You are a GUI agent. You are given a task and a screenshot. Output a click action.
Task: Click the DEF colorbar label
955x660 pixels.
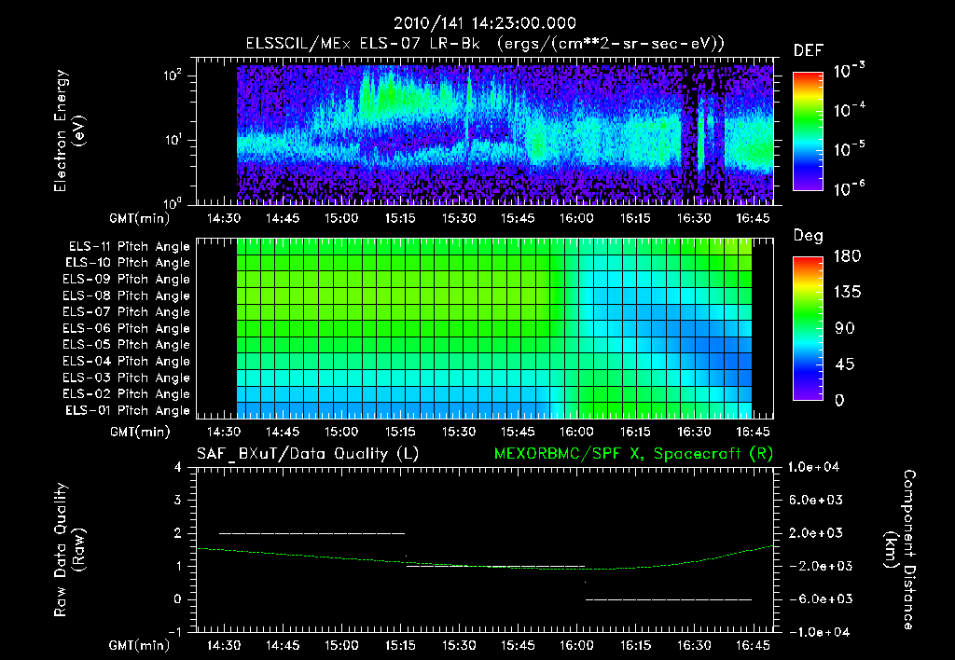point(809,50)
